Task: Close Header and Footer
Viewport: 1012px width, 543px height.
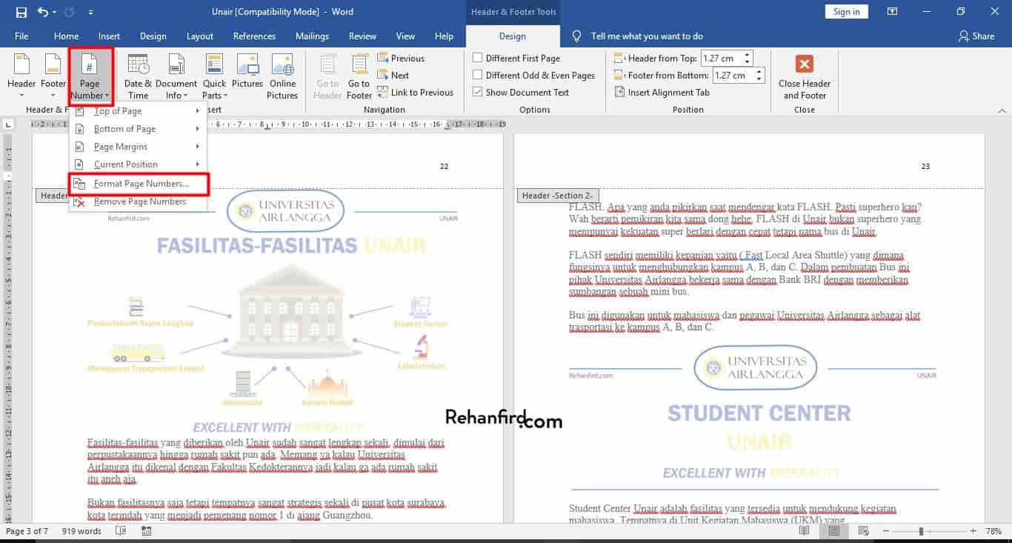Action: point(805,77)
